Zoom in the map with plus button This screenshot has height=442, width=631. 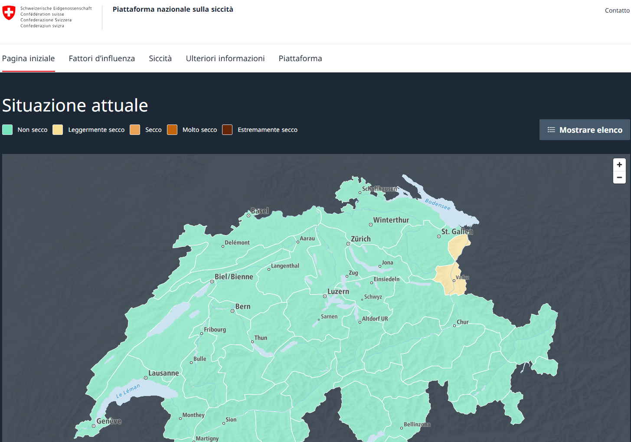(x=619, y=165)
